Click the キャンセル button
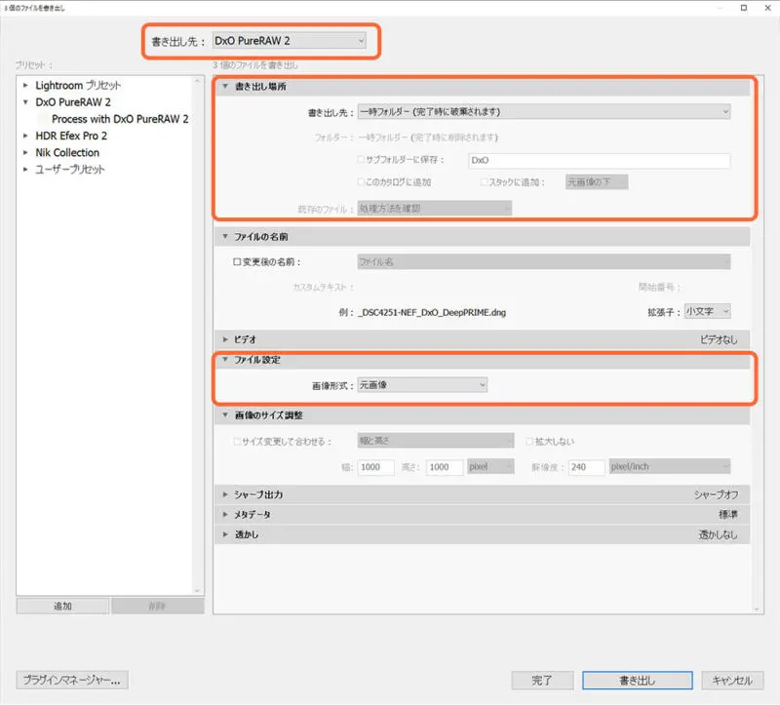780x705 pixels. (x=732, y=680)
